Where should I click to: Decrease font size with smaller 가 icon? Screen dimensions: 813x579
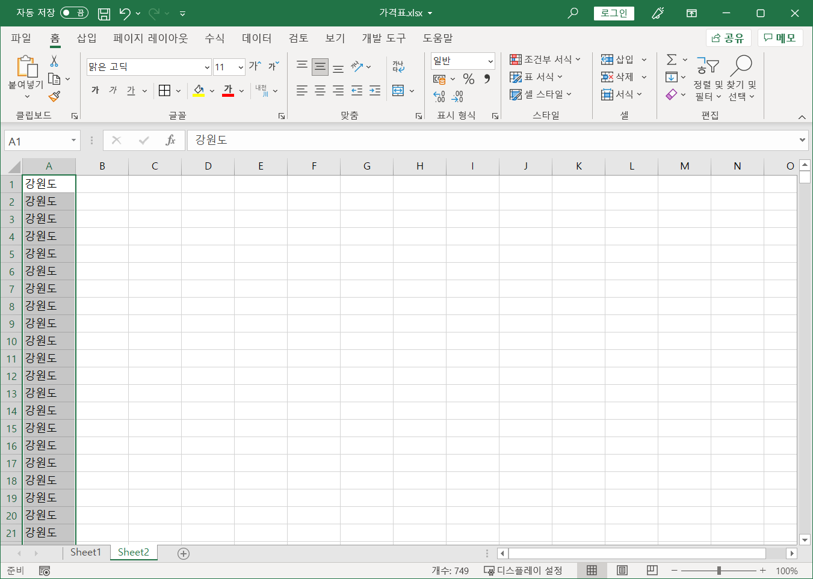pos(274,66)
